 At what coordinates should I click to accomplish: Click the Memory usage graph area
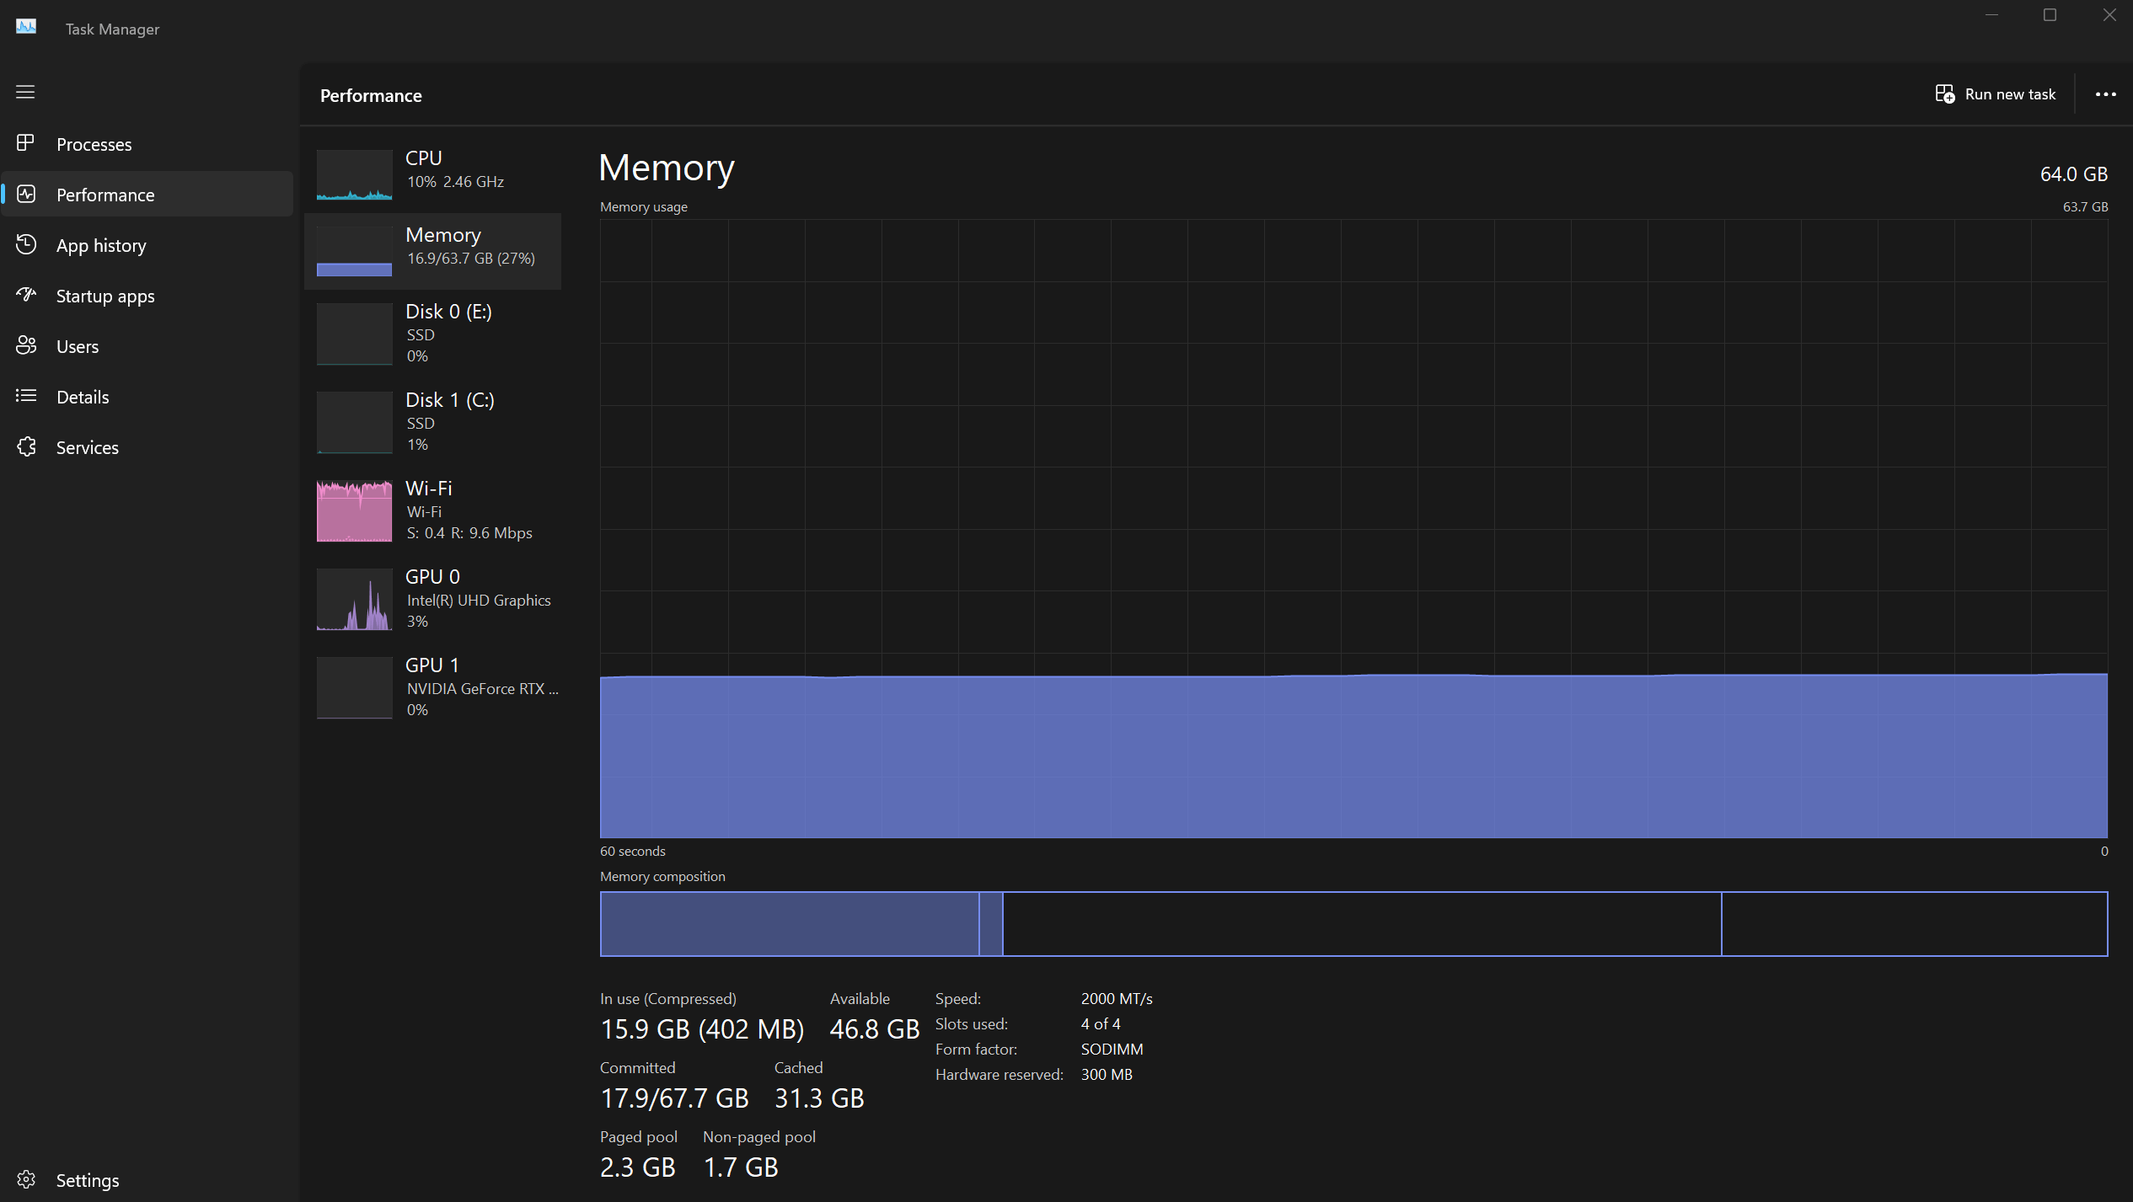pyautogui.click(x=1353, y=528)
